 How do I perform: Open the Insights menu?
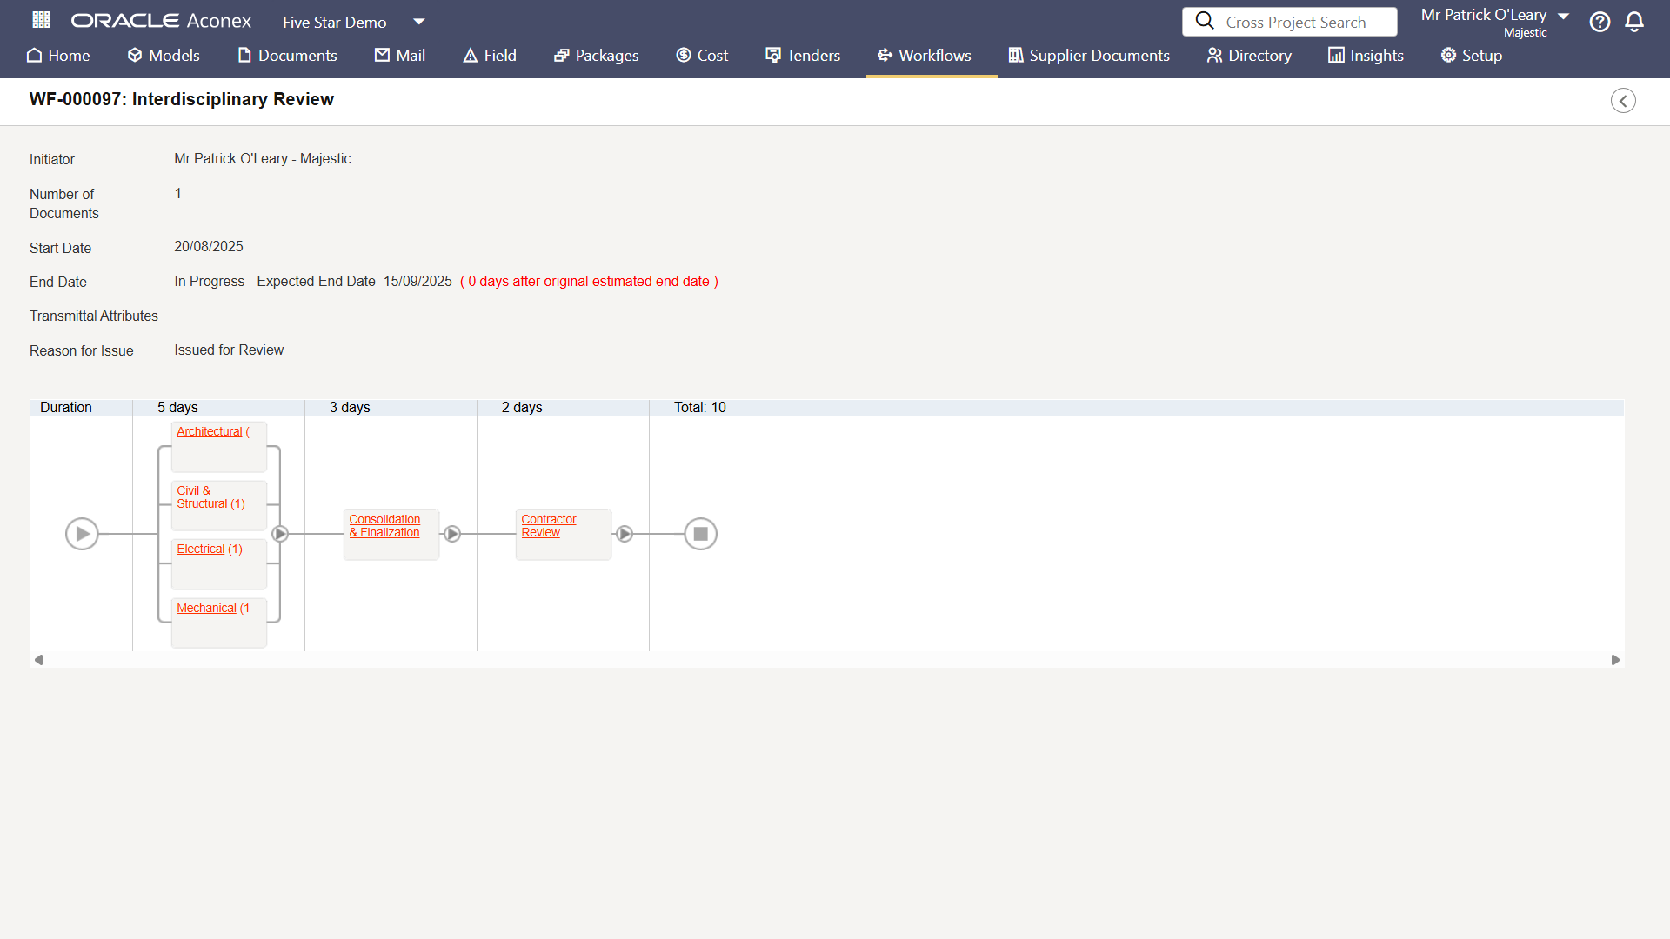tap(1366, 56)
